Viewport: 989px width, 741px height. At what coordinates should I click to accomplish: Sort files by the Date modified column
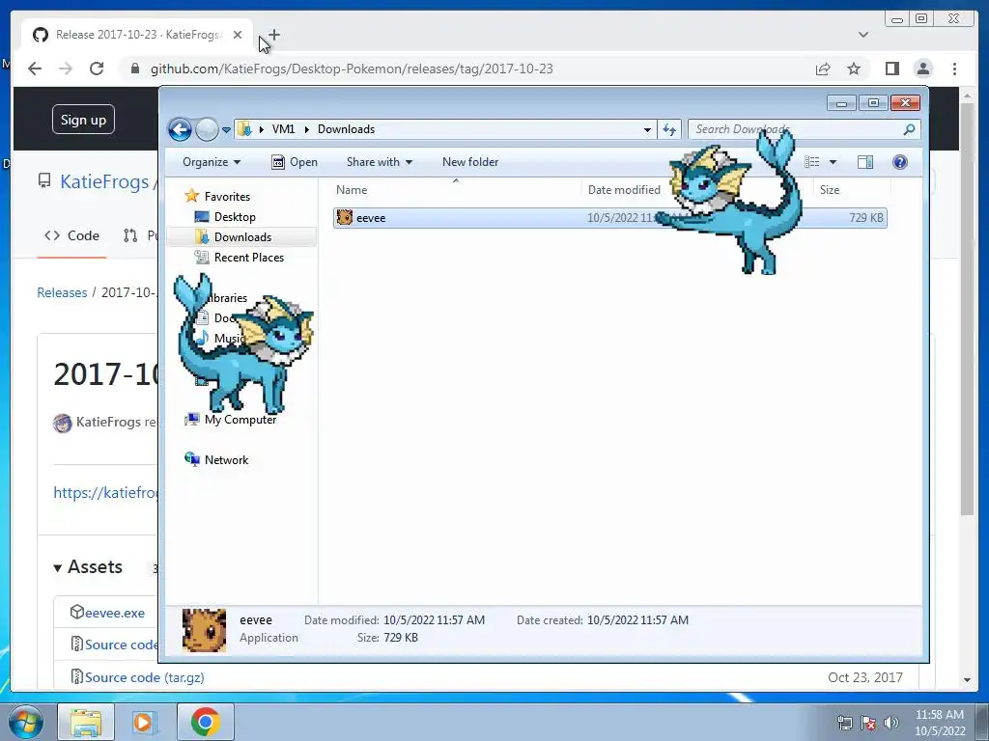[624, 190]
